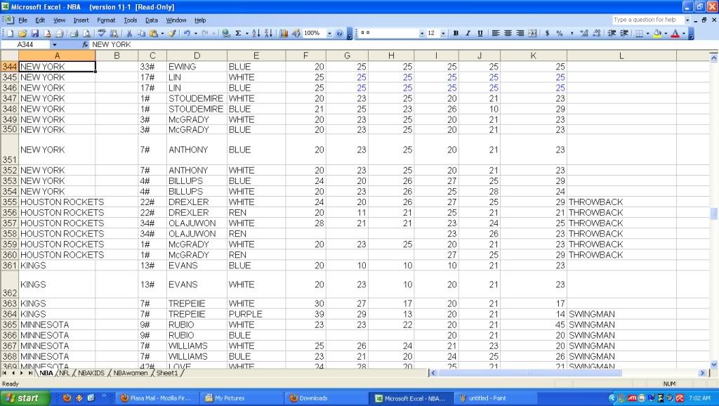Open the Borders dropdown arrow

[x=647, y=34]
